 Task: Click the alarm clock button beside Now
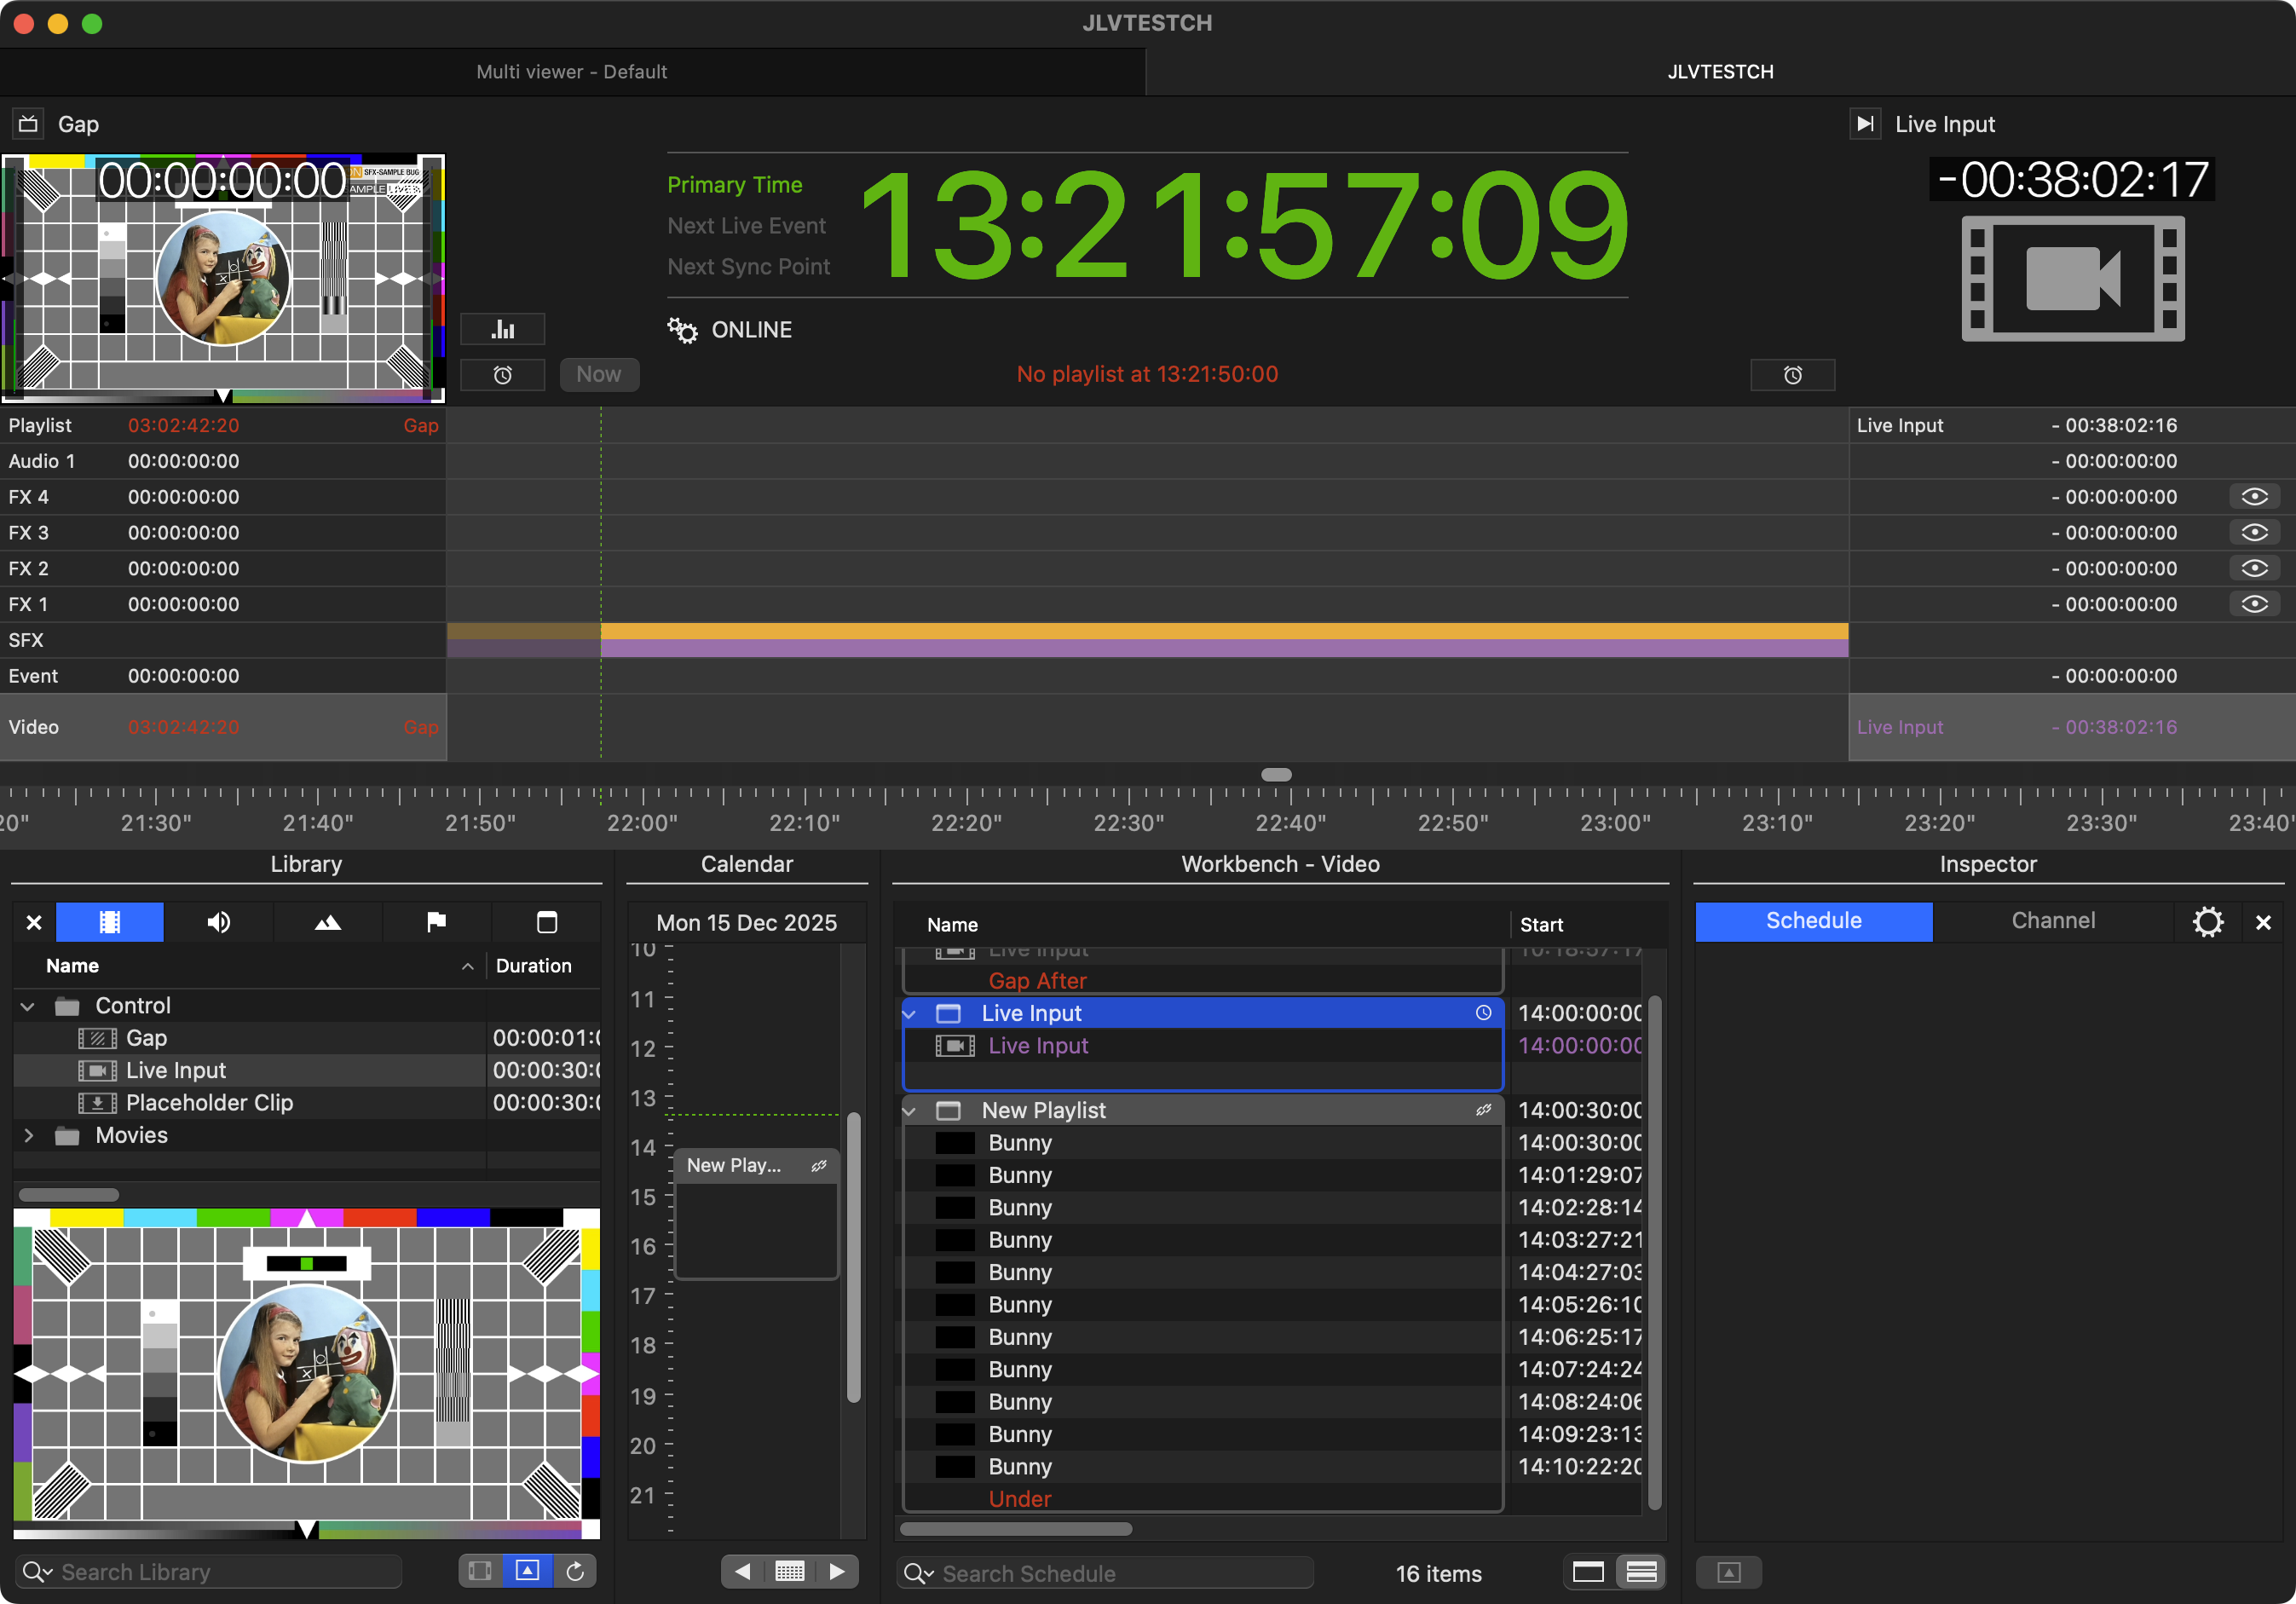pos(503,374)
